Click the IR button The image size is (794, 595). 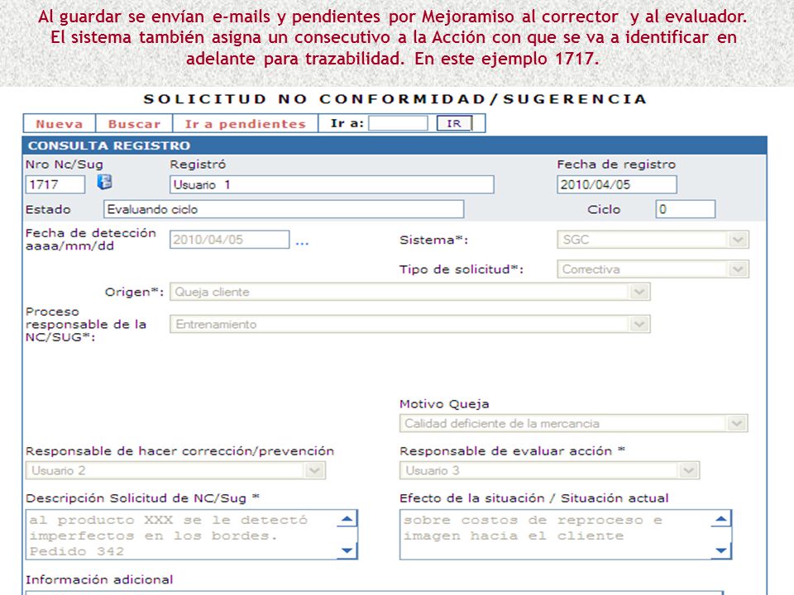pos(454,123)
